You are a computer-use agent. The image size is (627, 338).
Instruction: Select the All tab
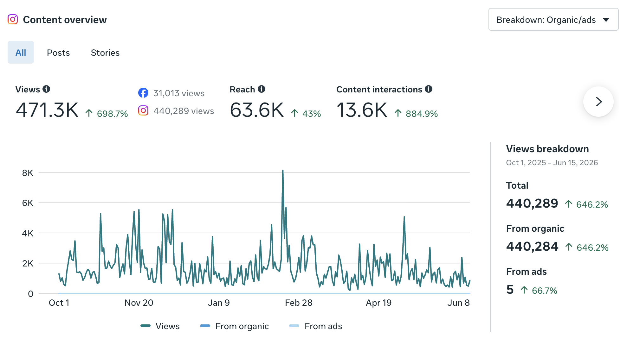click(21, 52)
